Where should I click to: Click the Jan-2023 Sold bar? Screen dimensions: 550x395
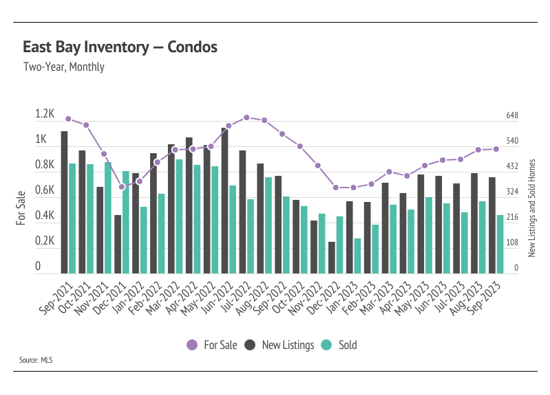pyautogui.click(x=357, y=256)
